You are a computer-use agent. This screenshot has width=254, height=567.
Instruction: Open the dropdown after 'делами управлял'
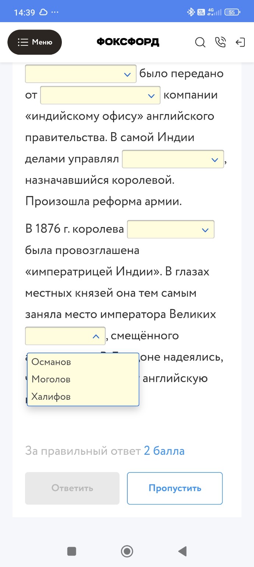[173, 159]
